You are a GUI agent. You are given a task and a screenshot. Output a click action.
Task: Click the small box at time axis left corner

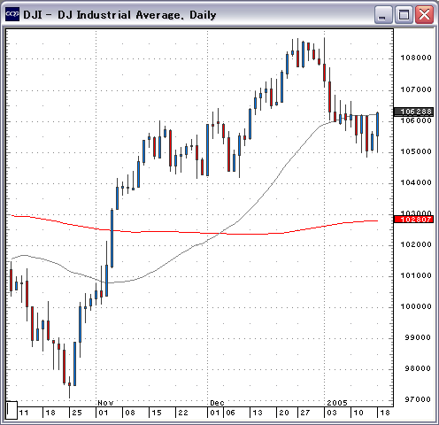[12, 410]
